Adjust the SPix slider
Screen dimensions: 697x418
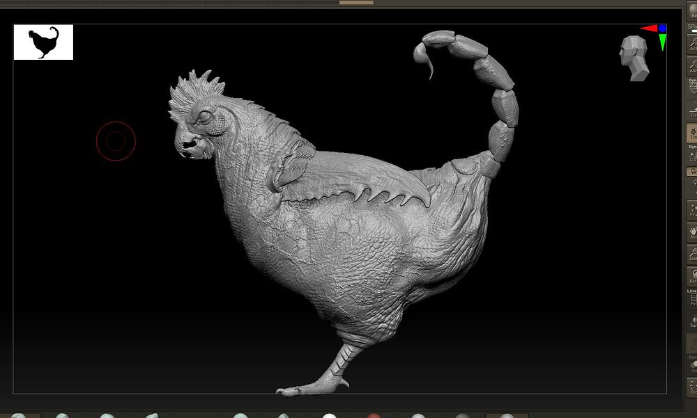click(692, 28)
